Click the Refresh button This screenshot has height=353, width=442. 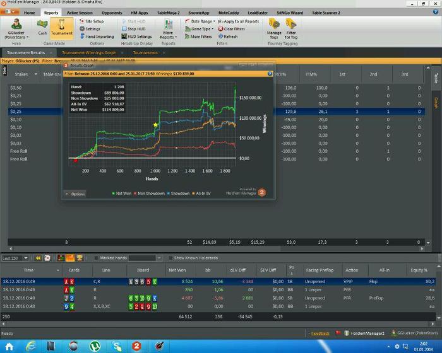click(x=228, y=37)
